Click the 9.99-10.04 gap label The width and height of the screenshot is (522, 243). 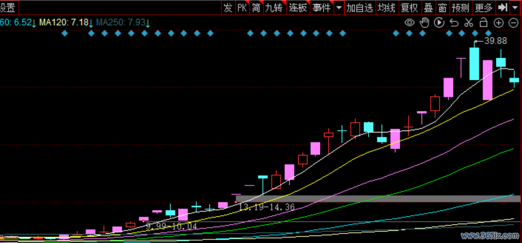tap(172, 226)
